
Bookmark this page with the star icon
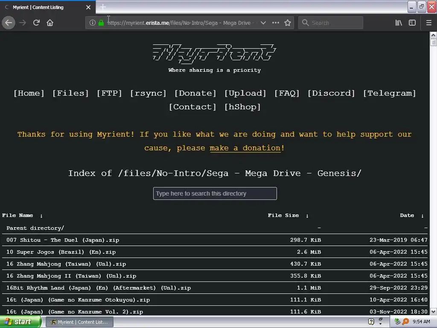pos(288,23)
